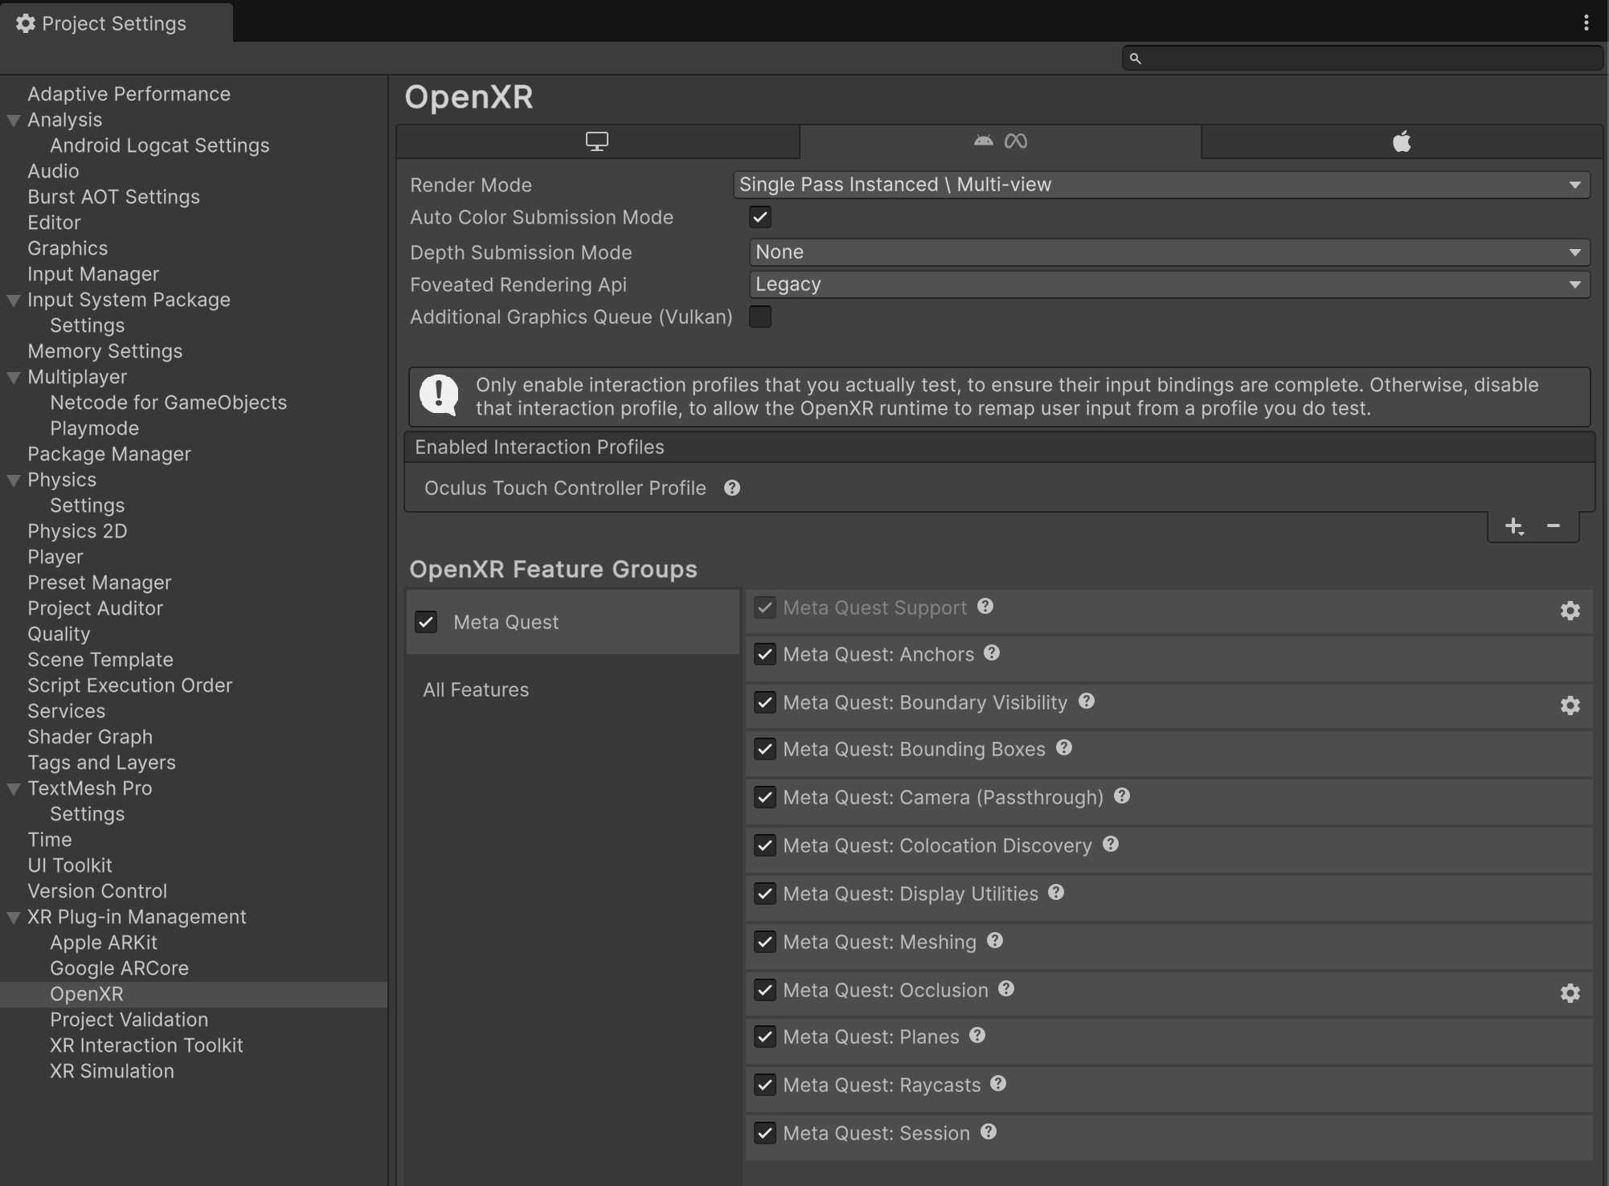Viewport: 1609px width, 1186px height.
Task: Open the three-dot window menu
Action: [1586, 22]
